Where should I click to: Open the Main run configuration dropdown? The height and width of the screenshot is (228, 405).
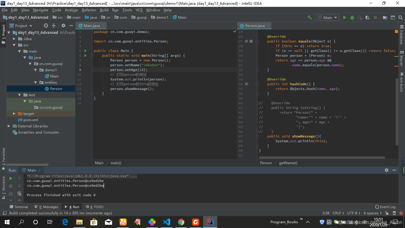(x=327, y=18)
